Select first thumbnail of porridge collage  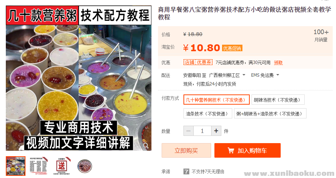(x=15, y=166)
